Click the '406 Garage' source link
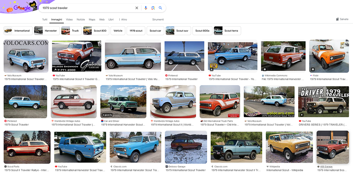Image resolution: width=353 pixels, height=174 pixels. 326,166
